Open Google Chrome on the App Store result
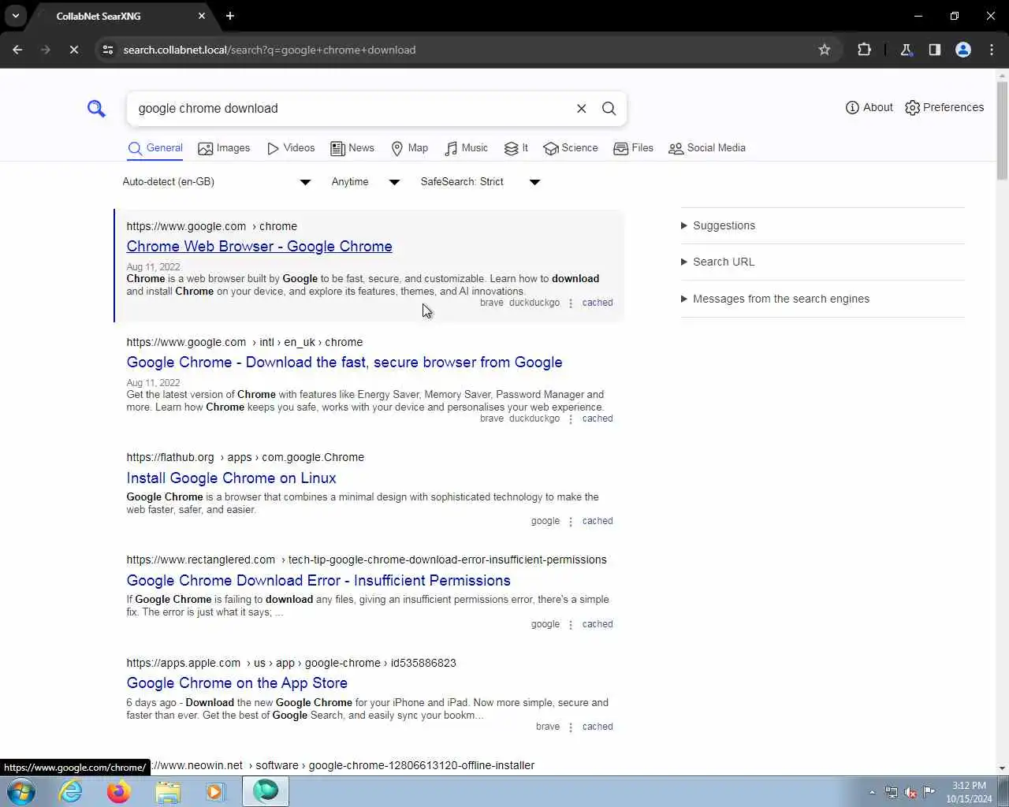Viewport: 1009px width, 807px height. click(237, 683)
